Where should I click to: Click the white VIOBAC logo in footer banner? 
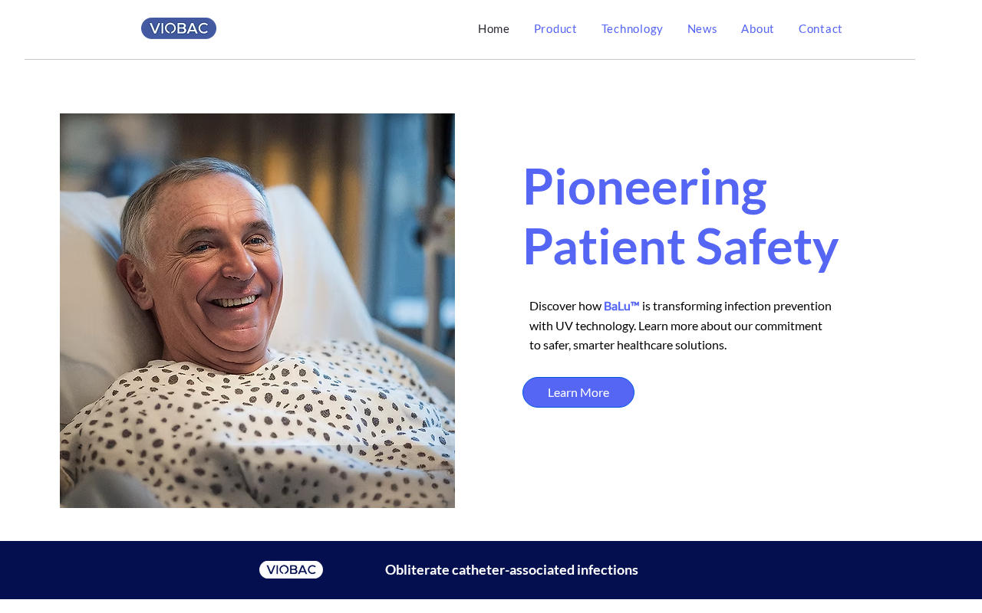click(291, 569)
